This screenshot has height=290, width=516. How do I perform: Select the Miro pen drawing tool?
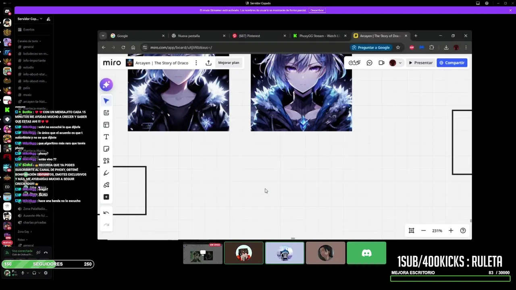pyautogui.click(x=106, y=173)
